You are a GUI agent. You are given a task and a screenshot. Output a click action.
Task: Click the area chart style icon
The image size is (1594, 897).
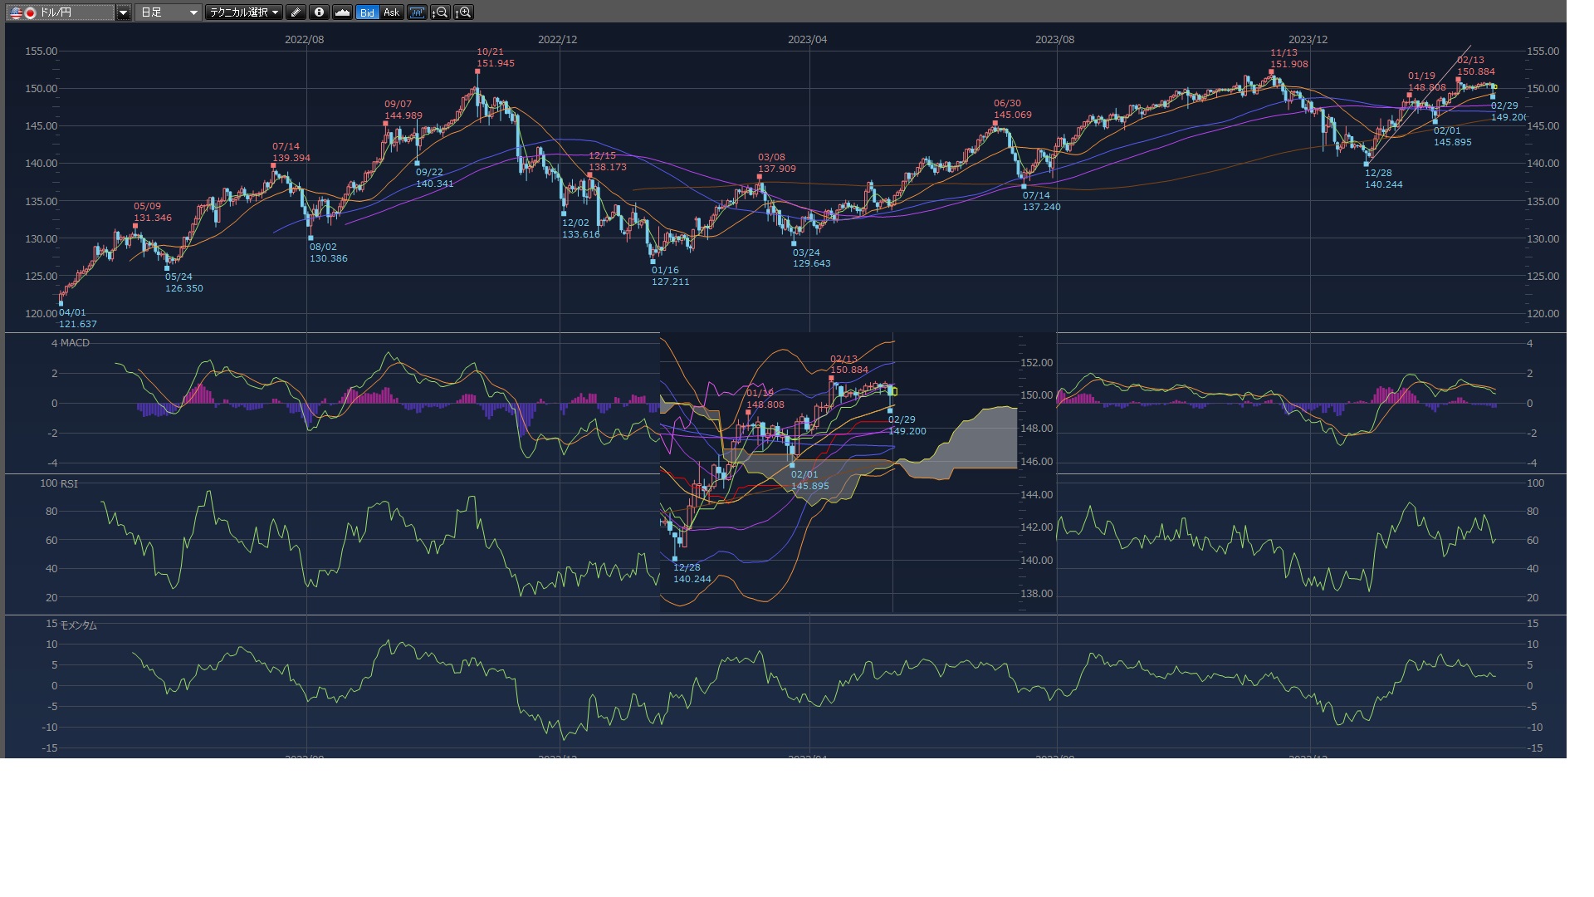342,12
